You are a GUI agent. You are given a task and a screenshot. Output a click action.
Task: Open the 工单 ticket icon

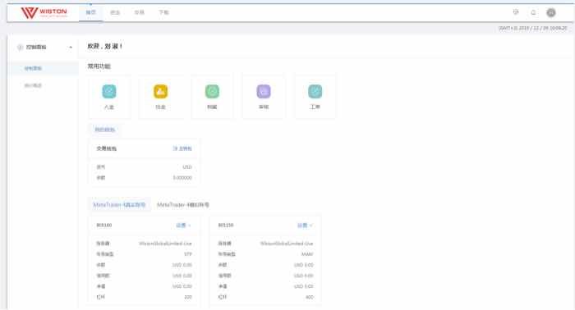(315, 92)
